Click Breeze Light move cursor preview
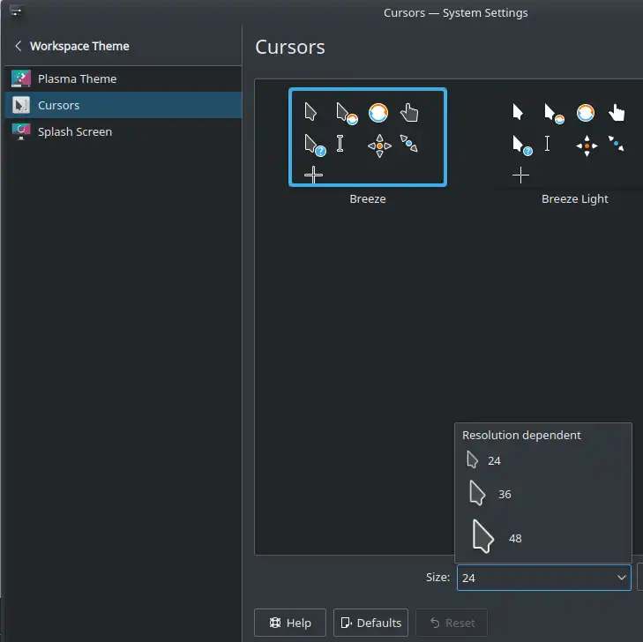Screen dimensions: 643x642 click(587, 146)
